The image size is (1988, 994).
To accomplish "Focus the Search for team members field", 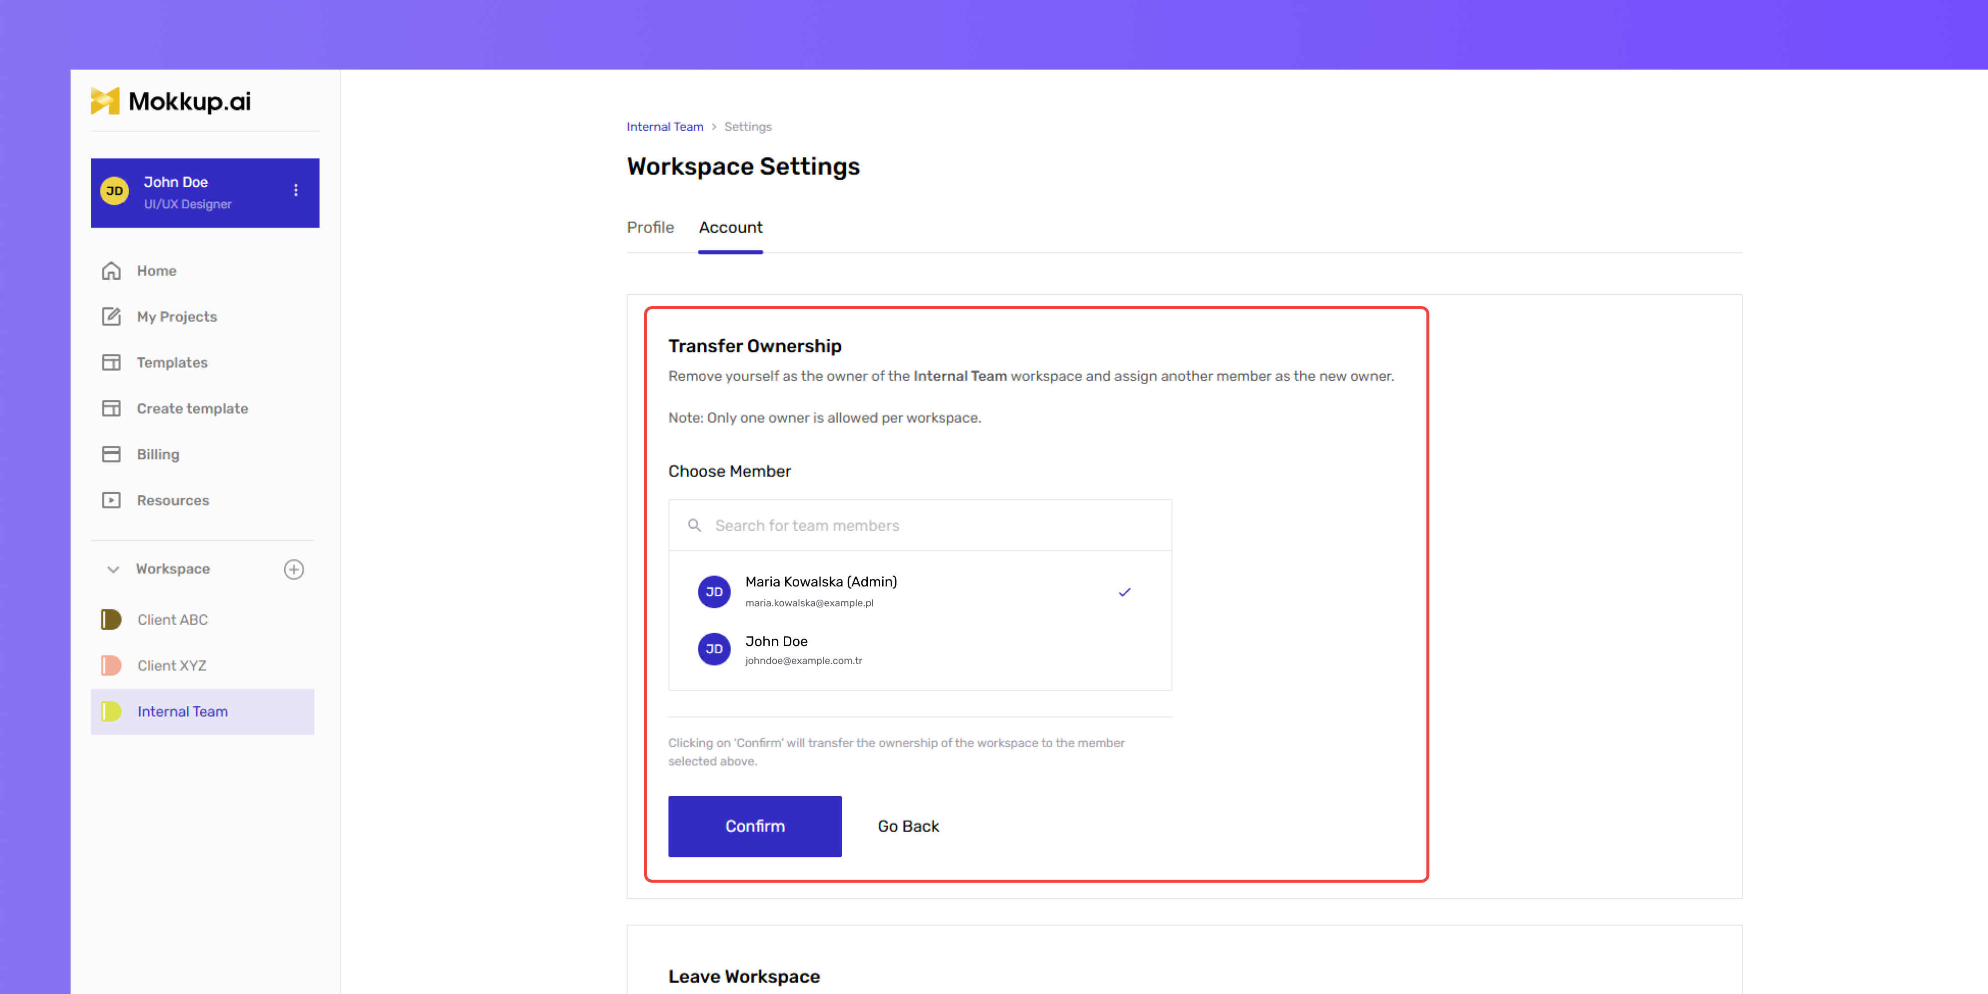I will (x=920, y=525).
